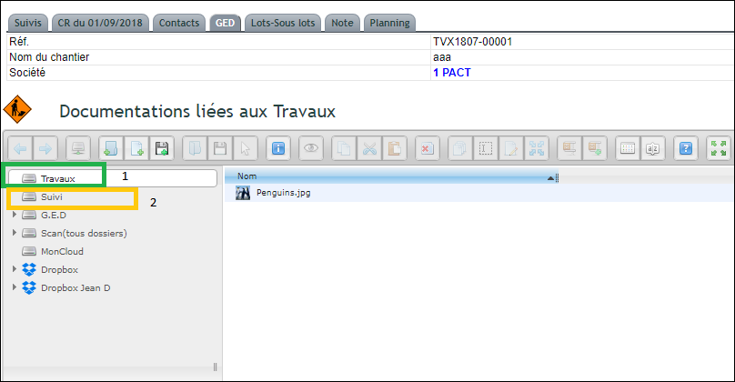Viewport: 735px width, 382px height.
Task: Switch to the Note tab
Action: click(342, 23)
